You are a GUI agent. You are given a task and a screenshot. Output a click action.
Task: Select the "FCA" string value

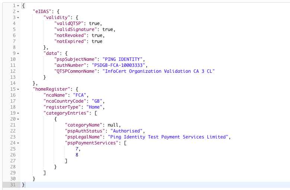pos(80,95)
